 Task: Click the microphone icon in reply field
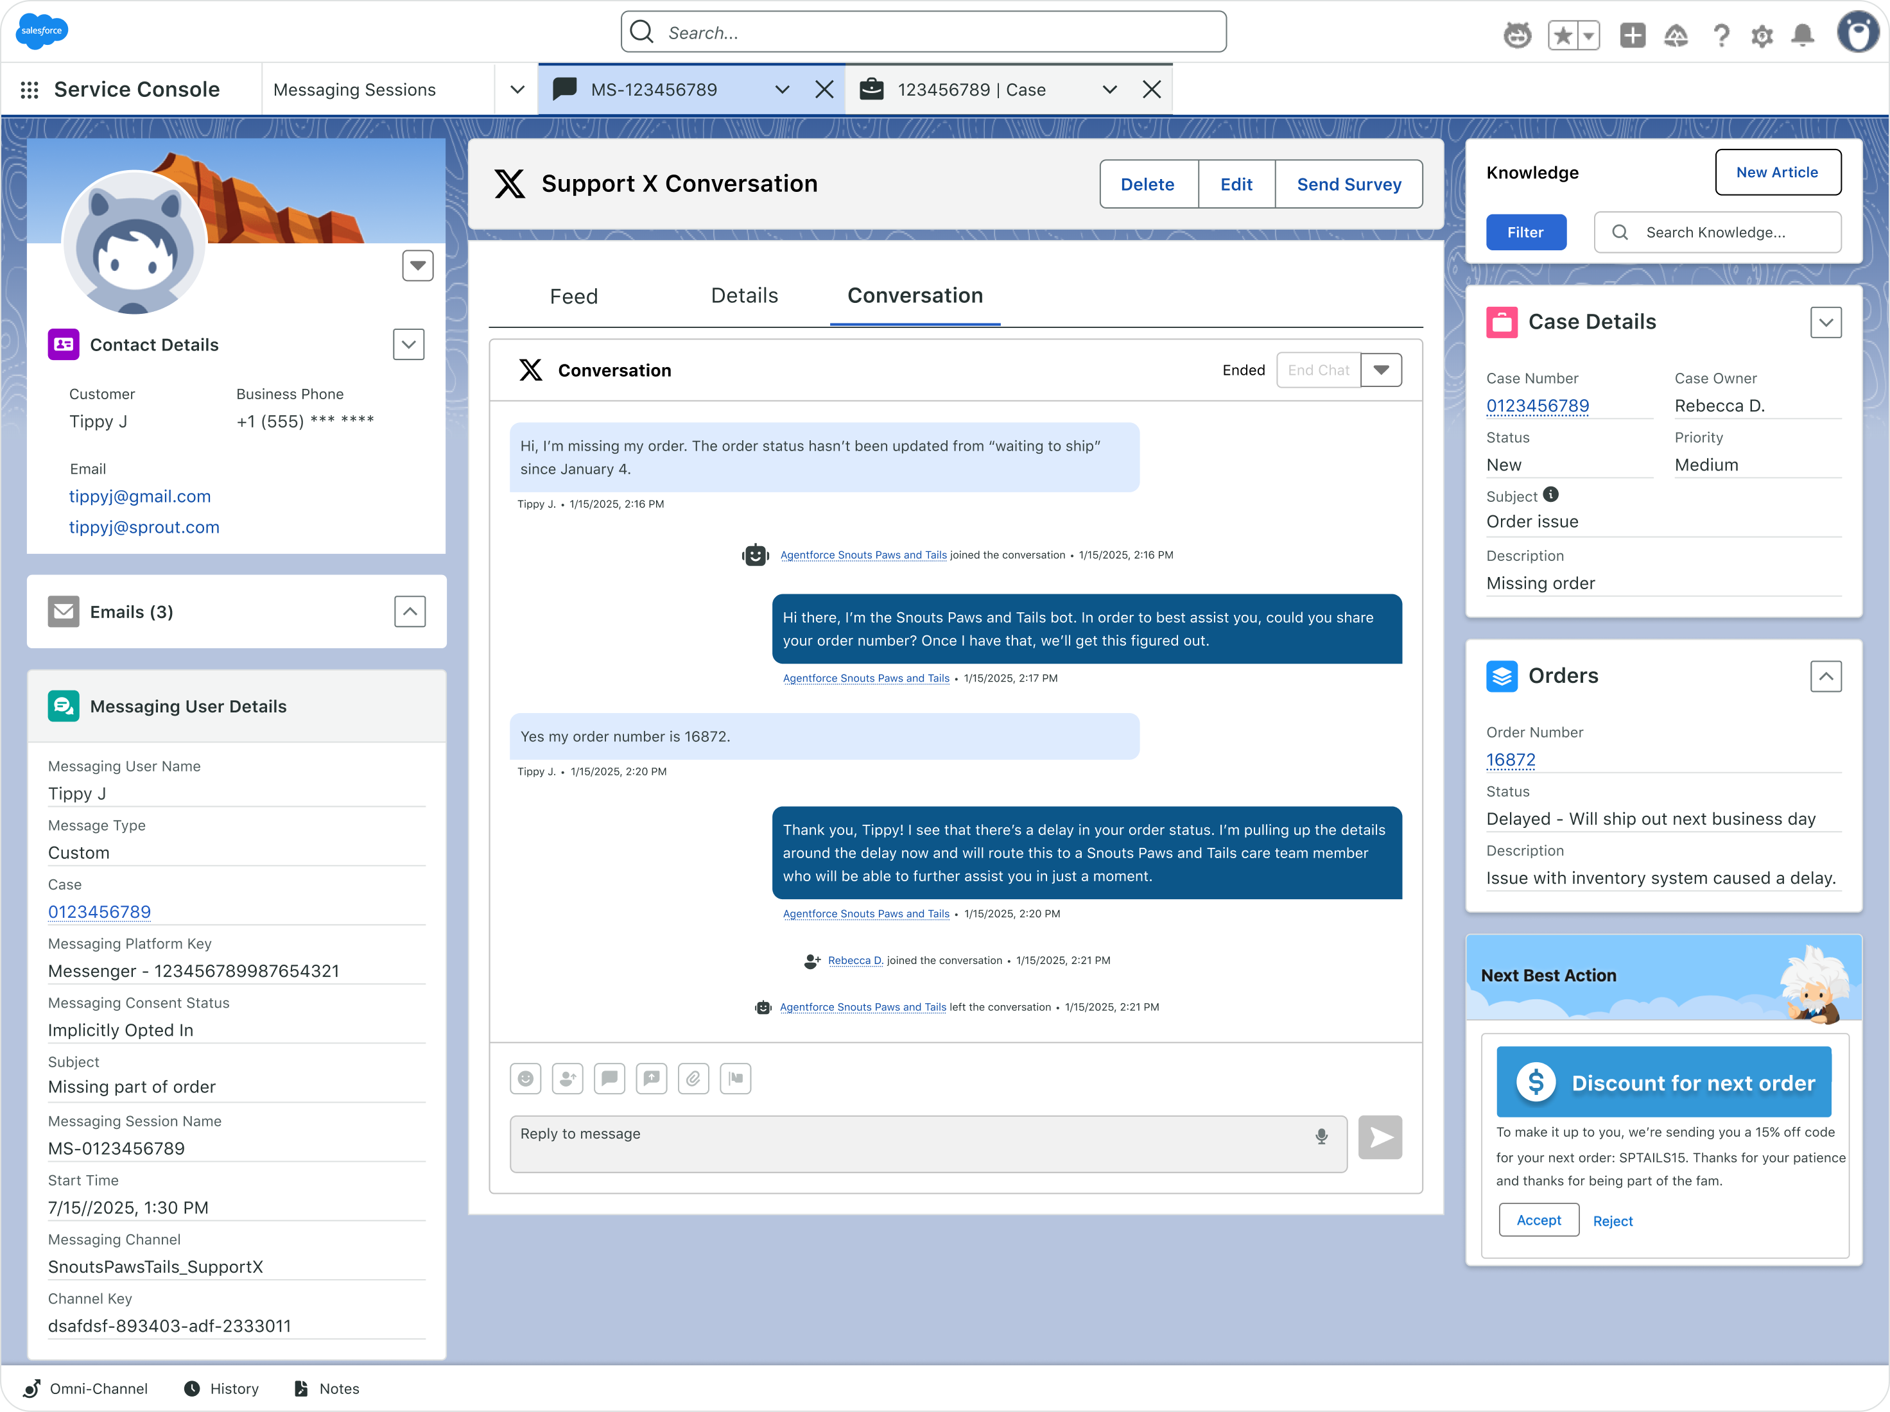point(1321,1136)
